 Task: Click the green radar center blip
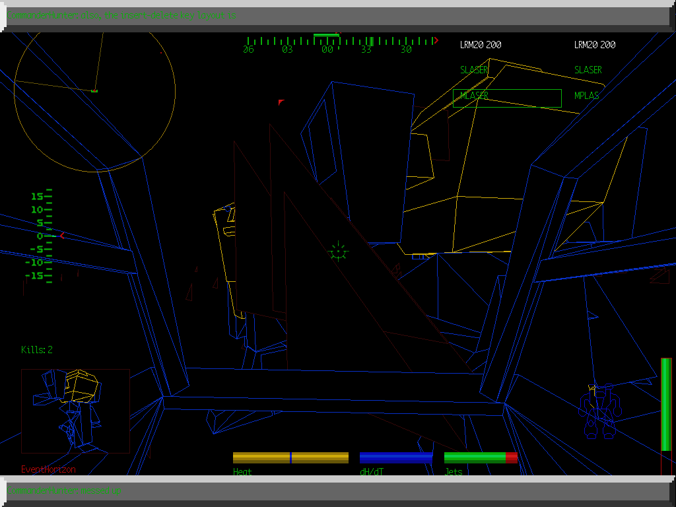pyautogui.click(x=94, y=90)
